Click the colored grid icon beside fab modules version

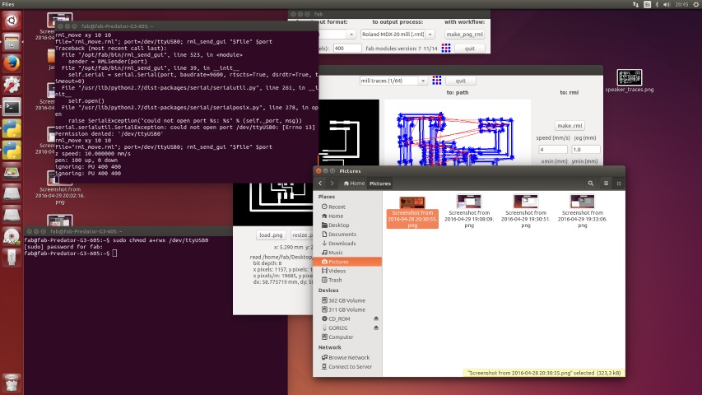coord(446,48)
